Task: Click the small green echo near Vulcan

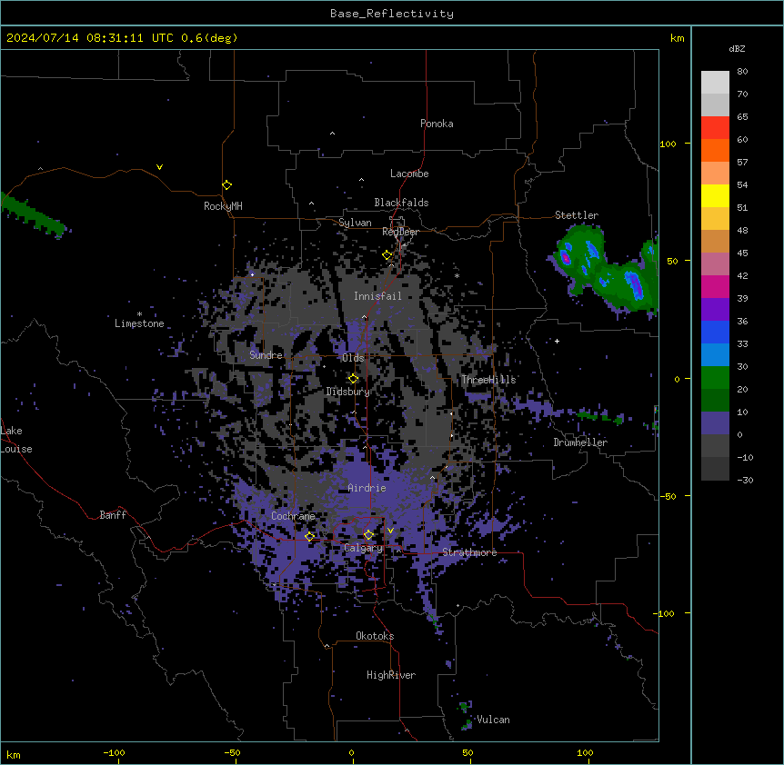Action: point(466,714)
